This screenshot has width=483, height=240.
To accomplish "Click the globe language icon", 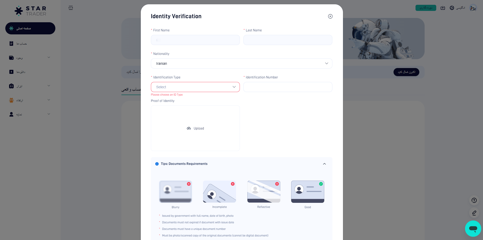I will (452, 8).
